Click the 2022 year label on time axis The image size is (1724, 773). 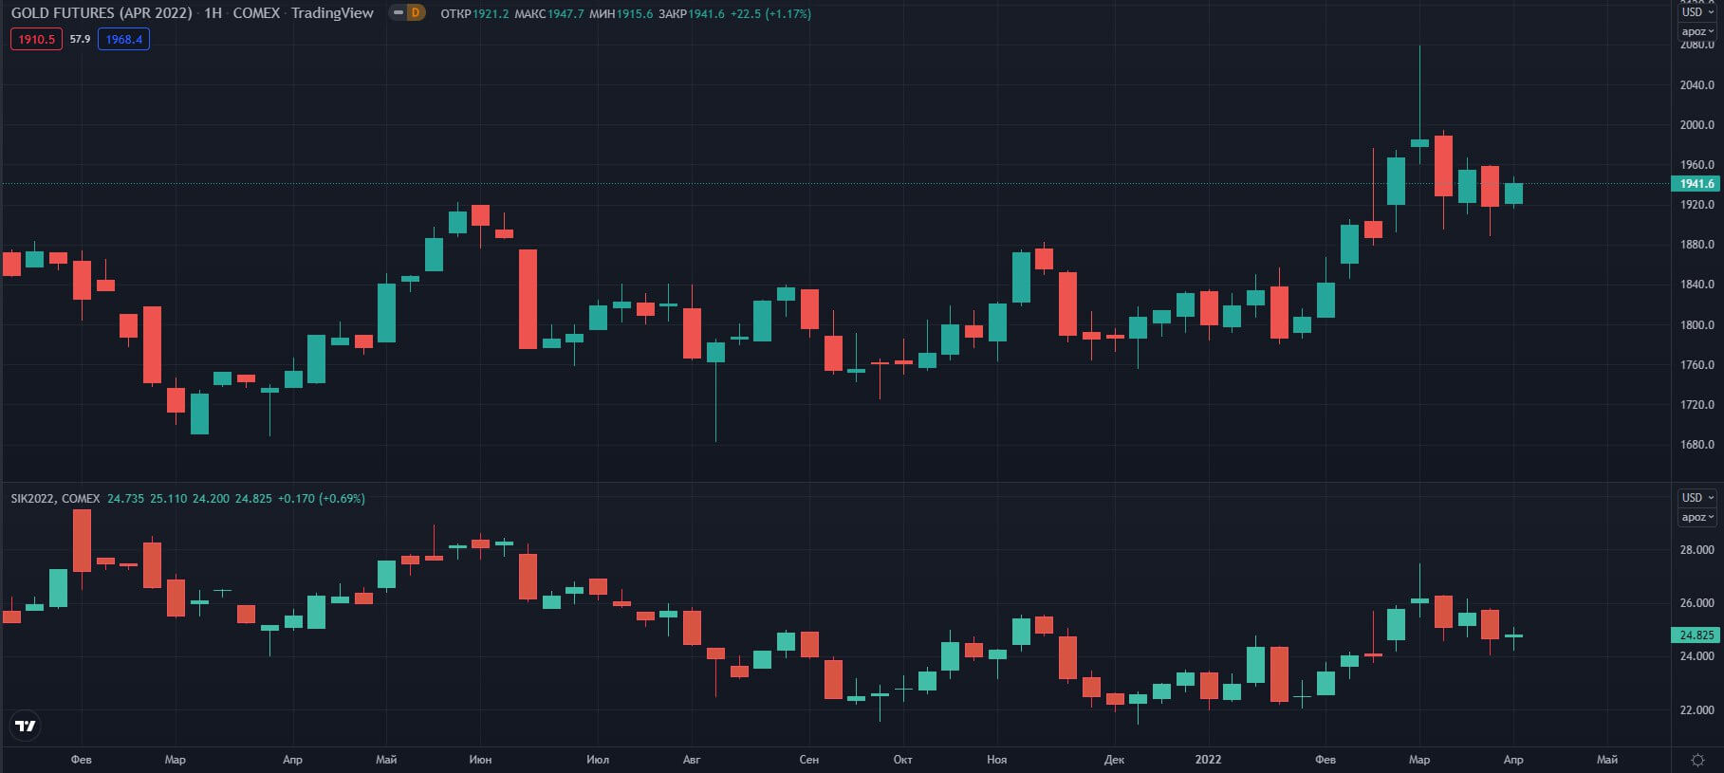click(x=1208, y=760)
